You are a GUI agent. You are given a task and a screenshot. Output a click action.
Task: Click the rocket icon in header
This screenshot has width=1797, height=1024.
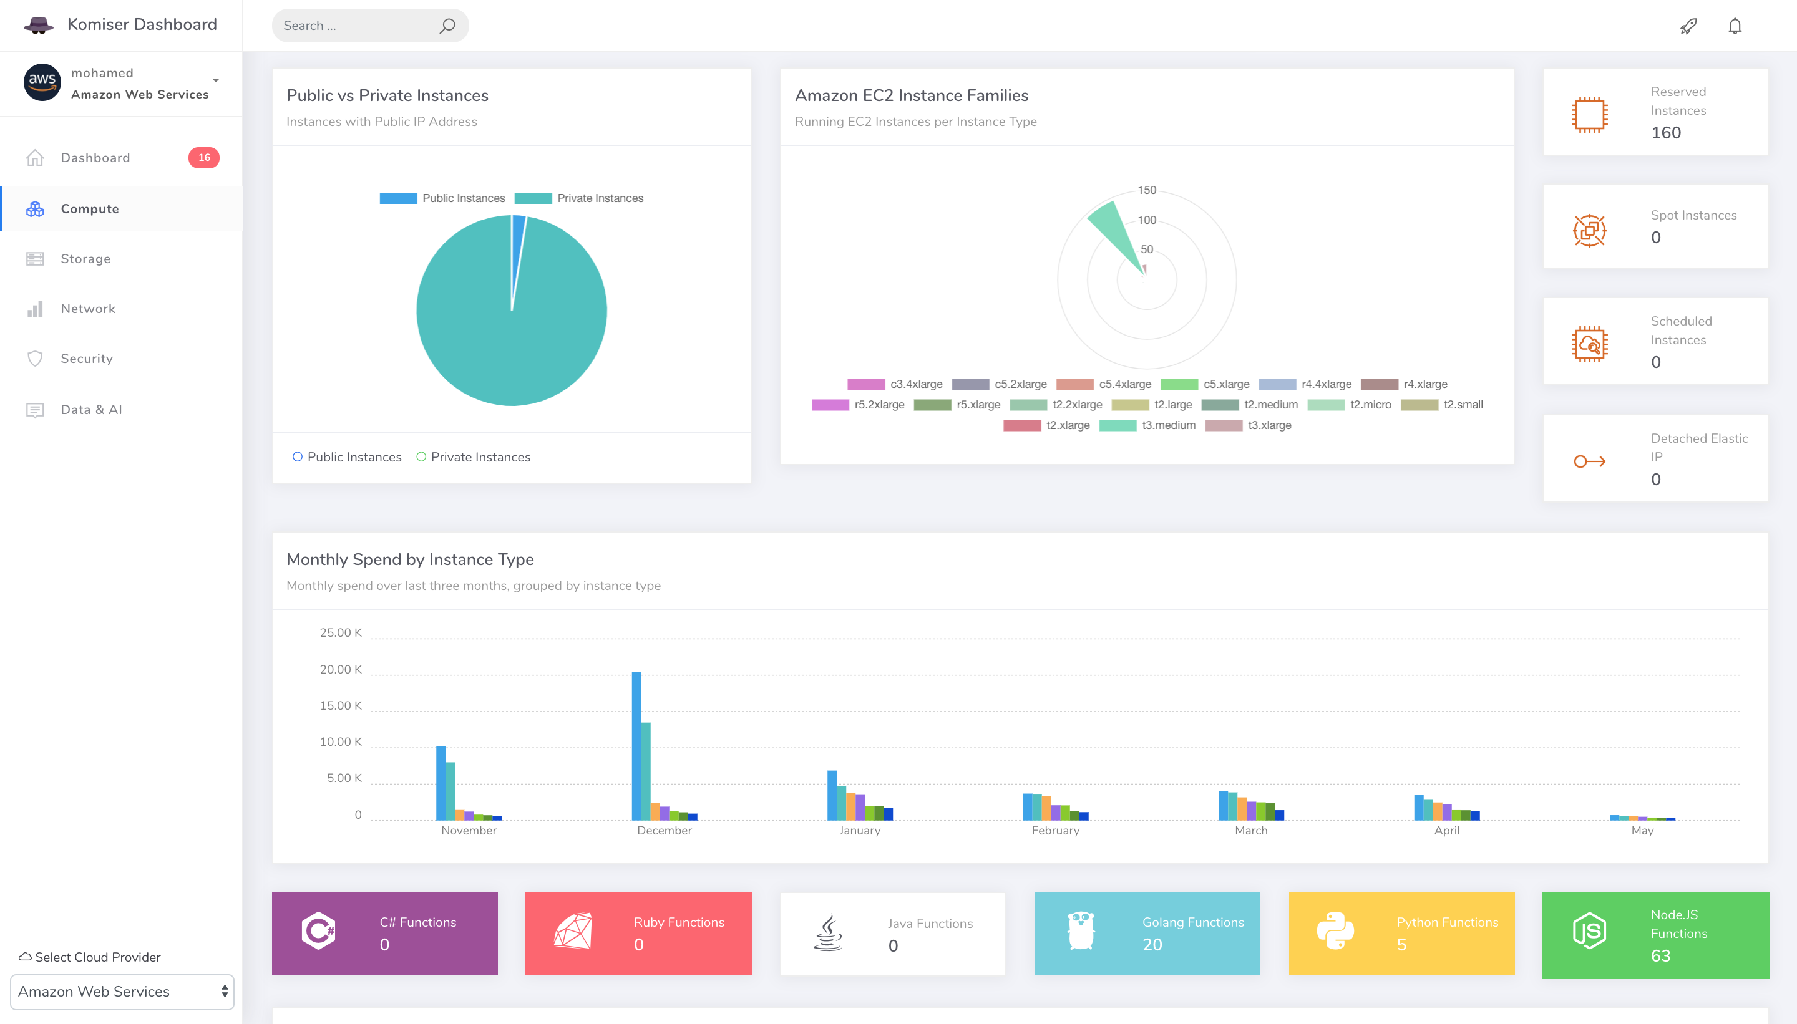coord(1688,26)
